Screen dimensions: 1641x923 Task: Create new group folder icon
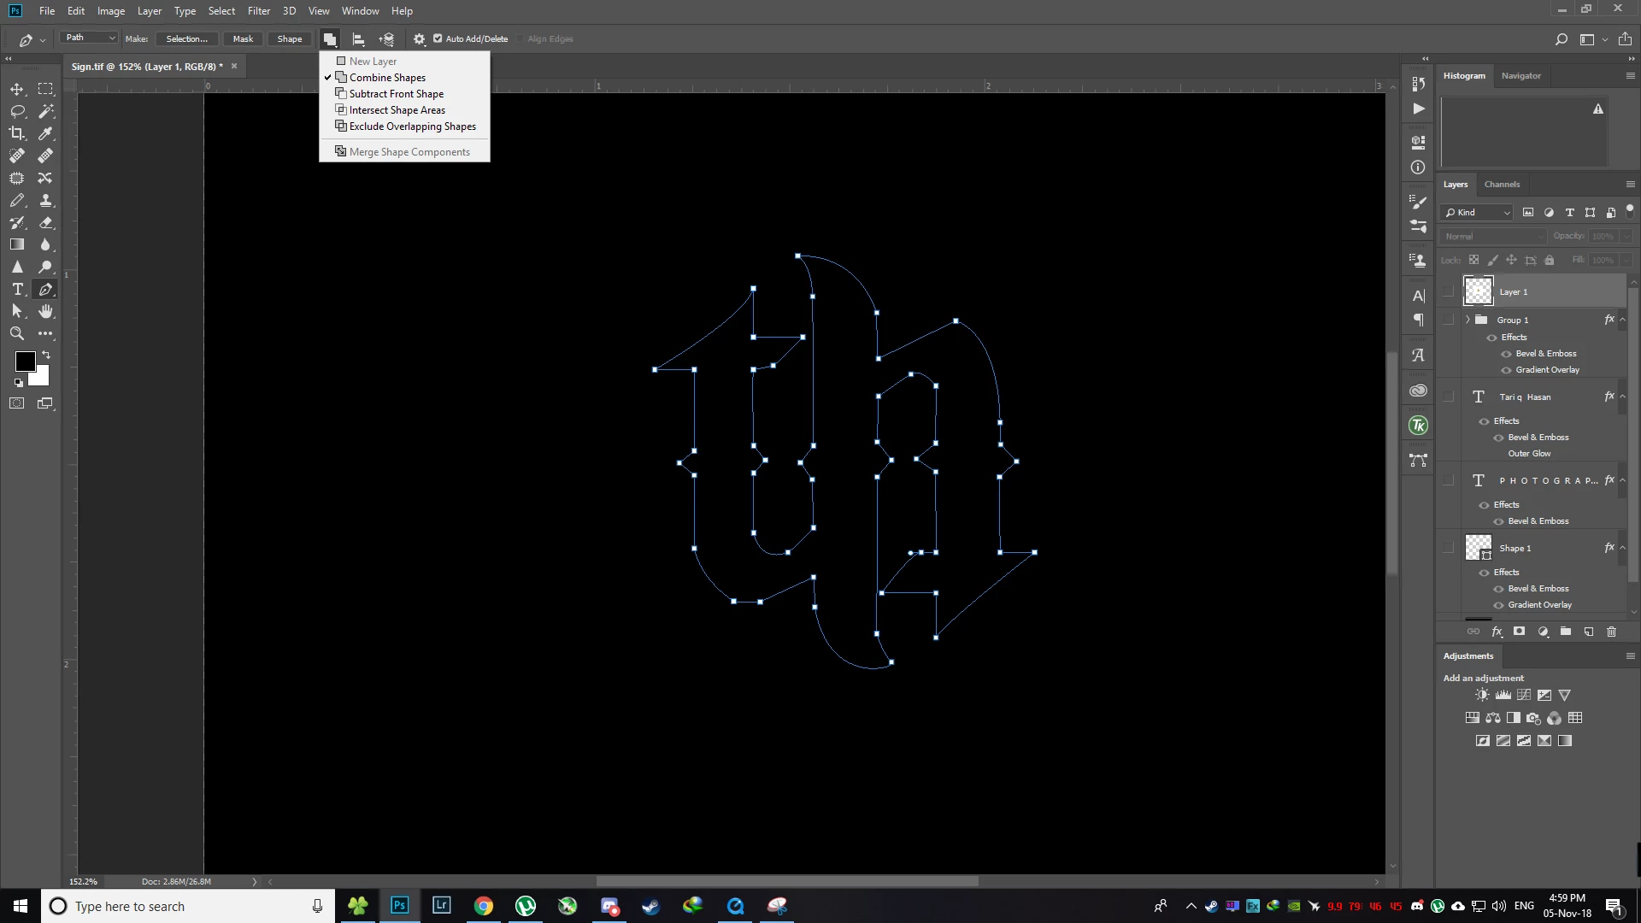pos(1565,632)
